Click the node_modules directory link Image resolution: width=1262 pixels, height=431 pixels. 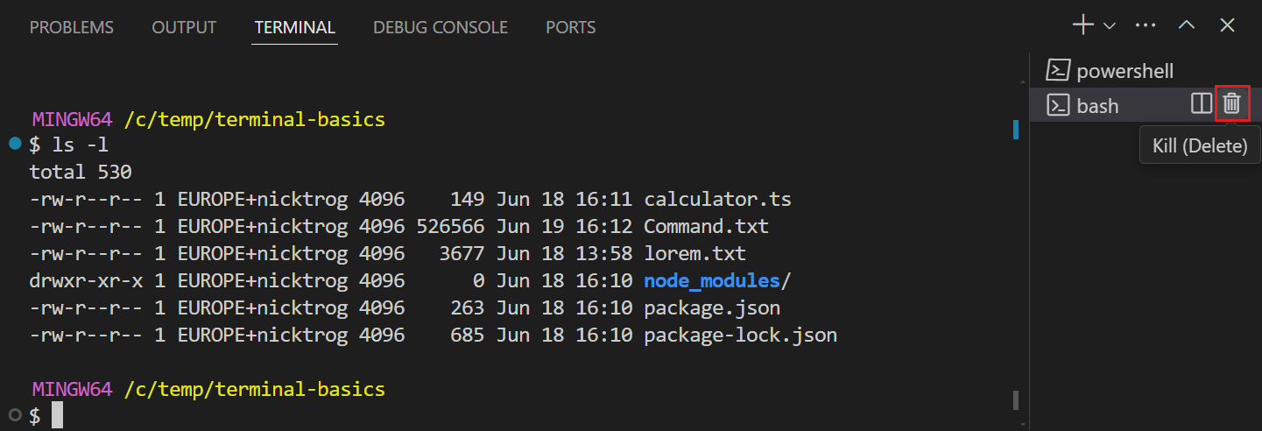point(711,281)
